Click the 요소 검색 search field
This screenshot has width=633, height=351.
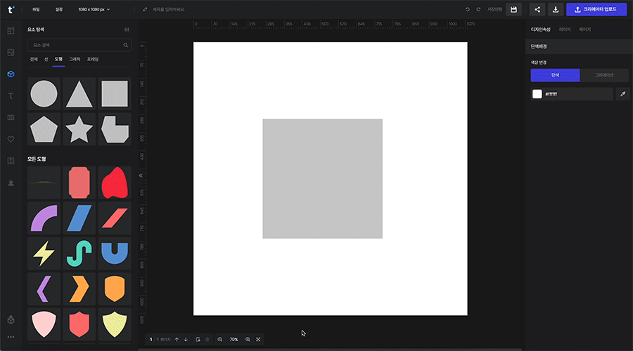pos(75,45)
